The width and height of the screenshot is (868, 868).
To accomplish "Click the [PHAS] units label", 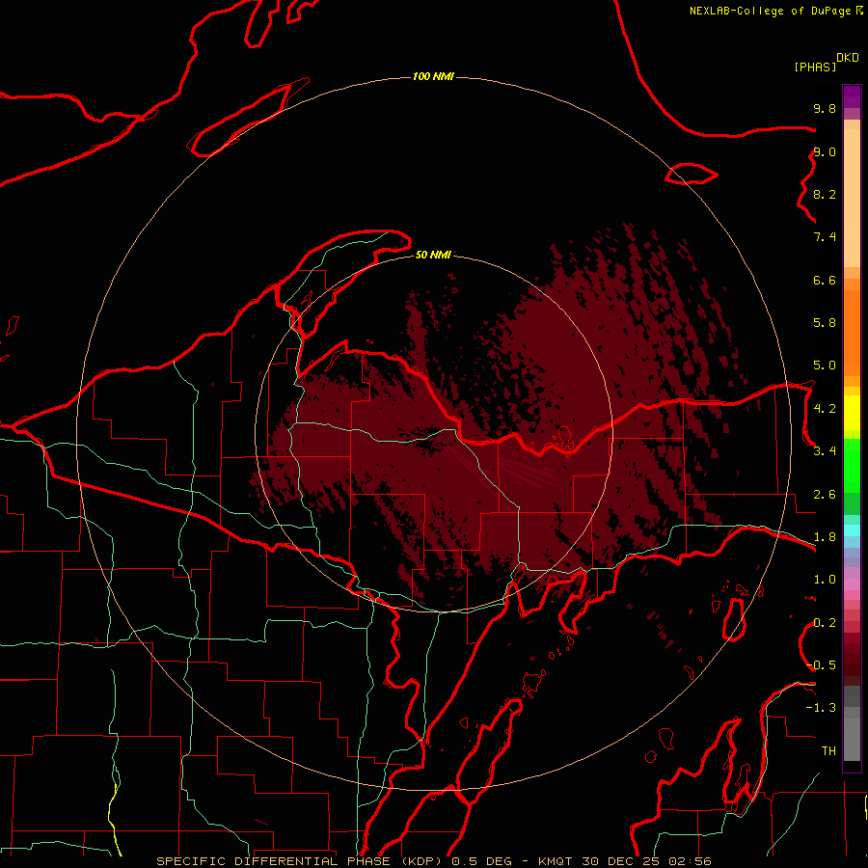I will coord(815,68).
